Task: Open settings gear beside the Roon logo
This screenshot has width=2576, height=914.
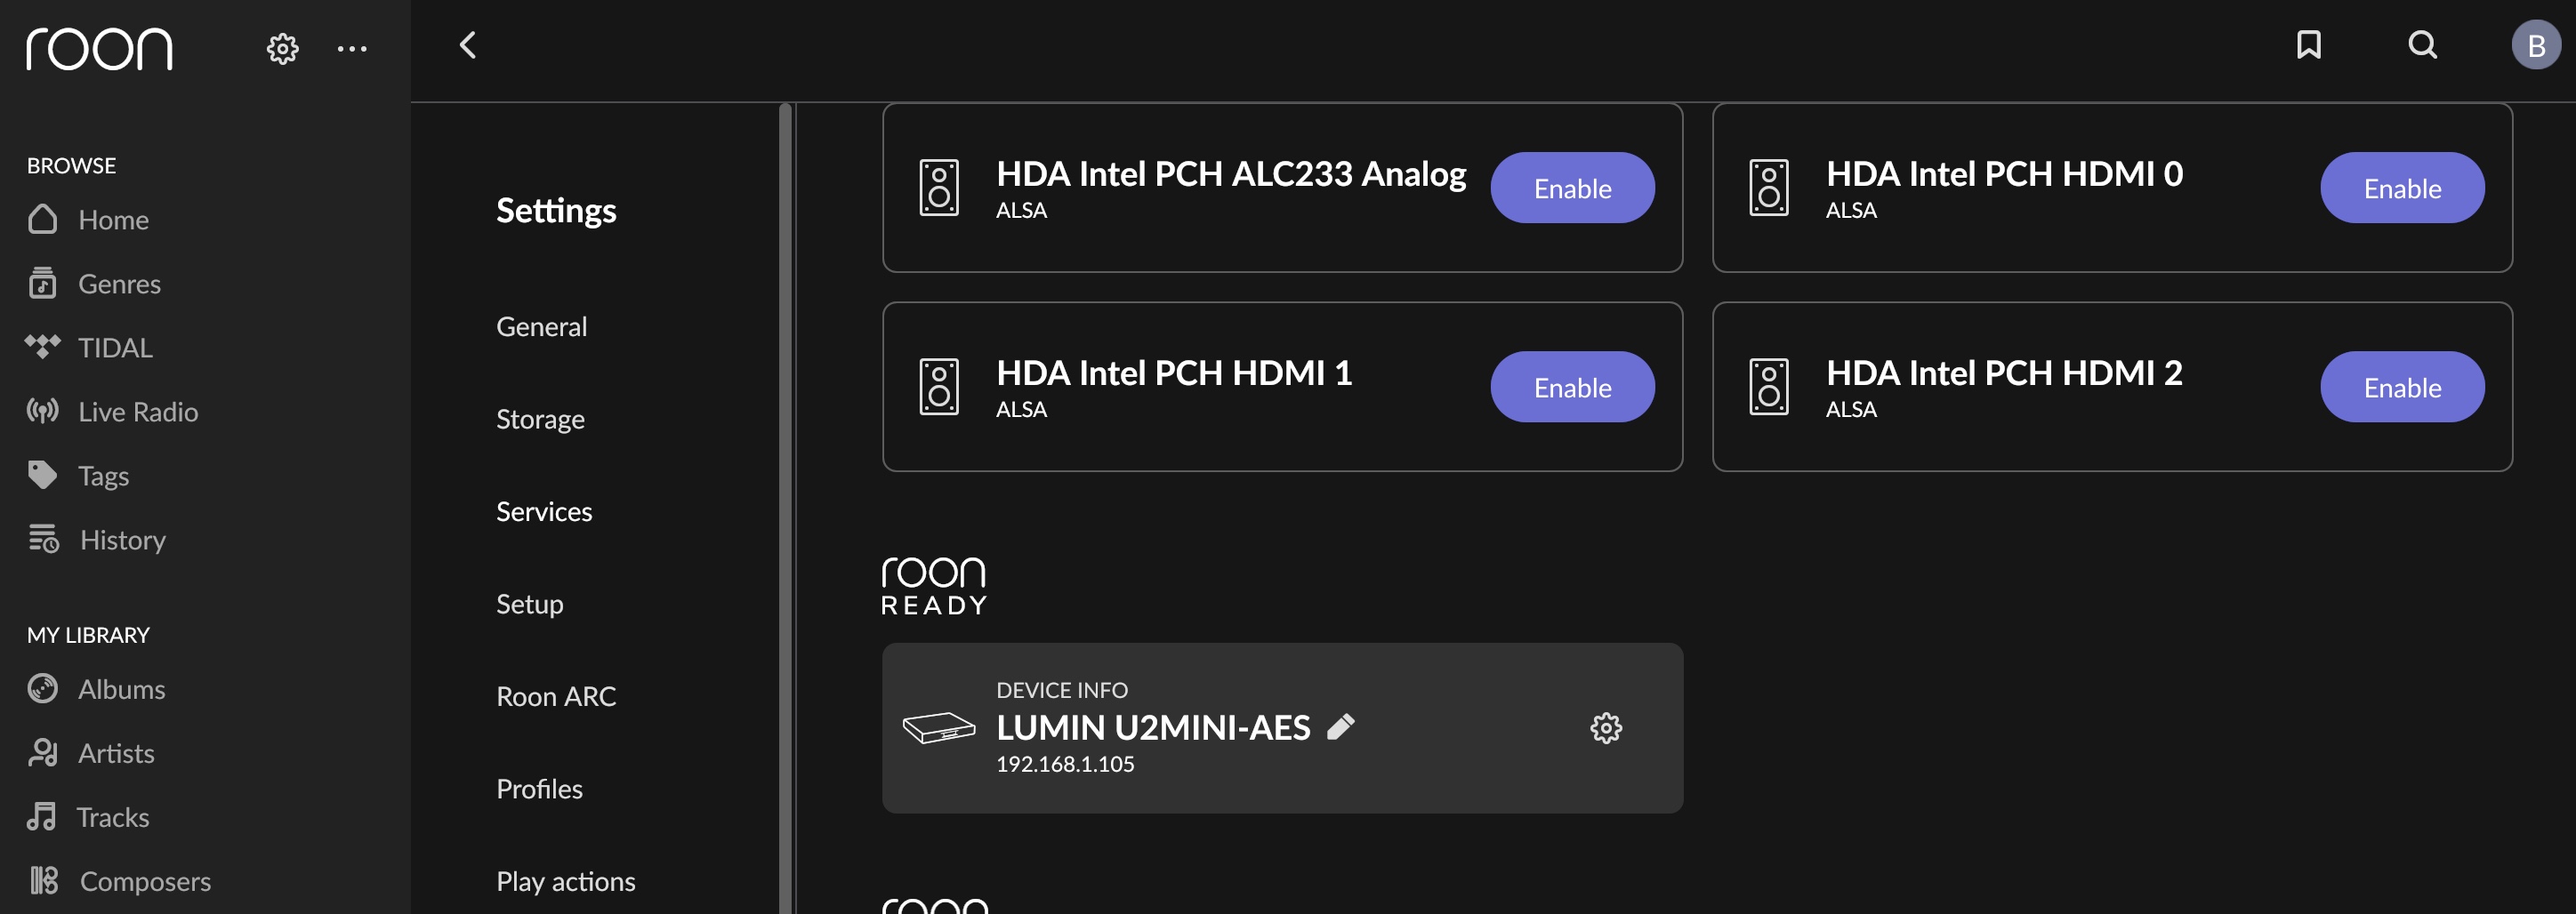Action: [x=282, y=48]
